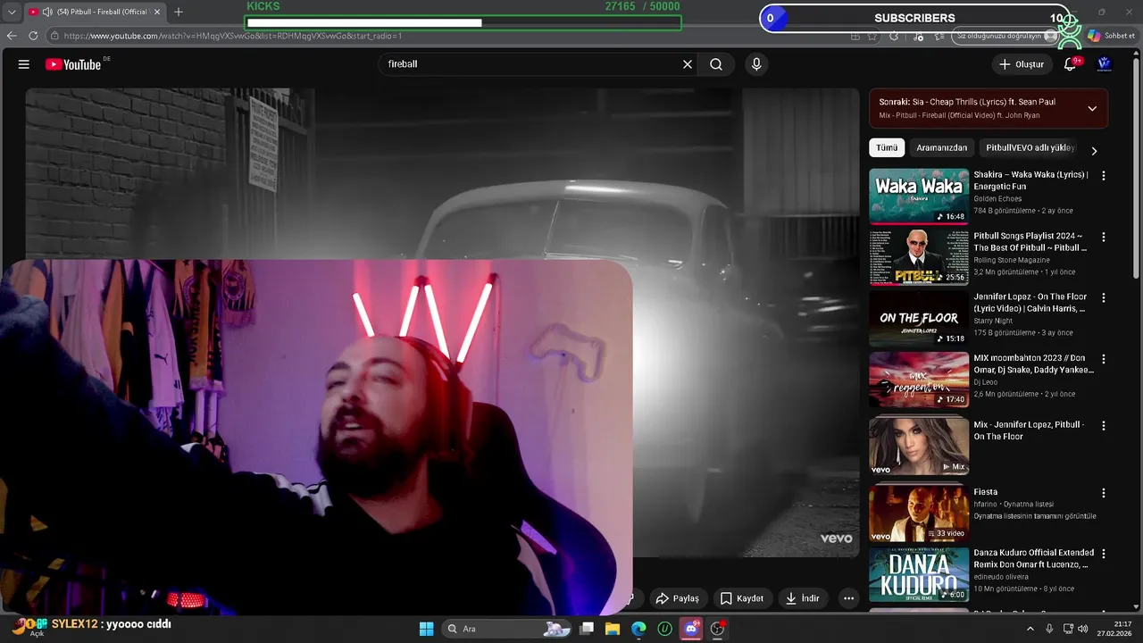Viewport: 1143px width, 643px height.
Task: Click the İndir download button
Action: 802,598
